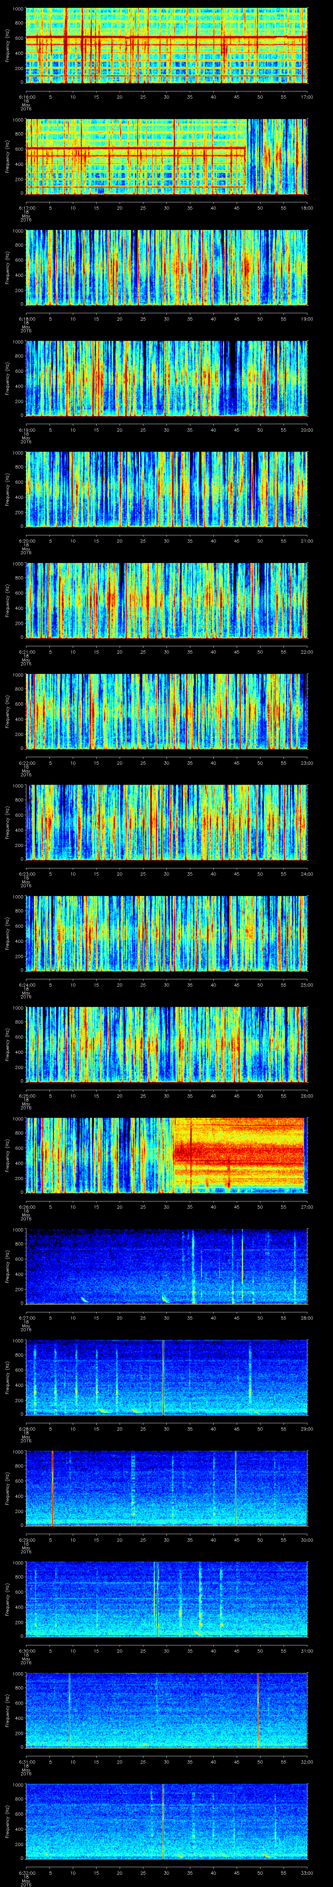Click the '6:27:00' start time label
The image size is (333, 1887).
(x=26, y=1318)
